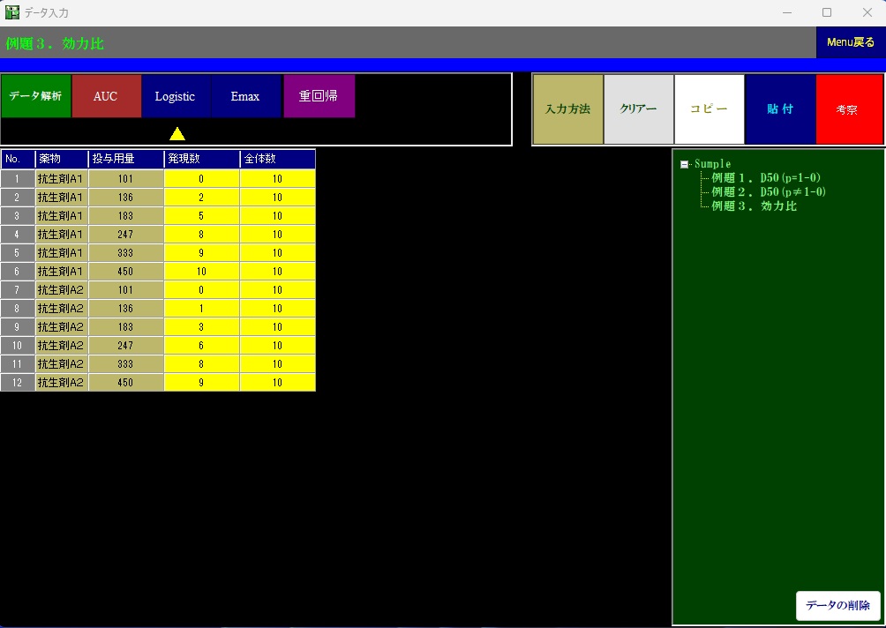Image resolution: width=886 pixels, height=628 pixels.
Task: Return via Menu戻る button
Action: [850, 41]
